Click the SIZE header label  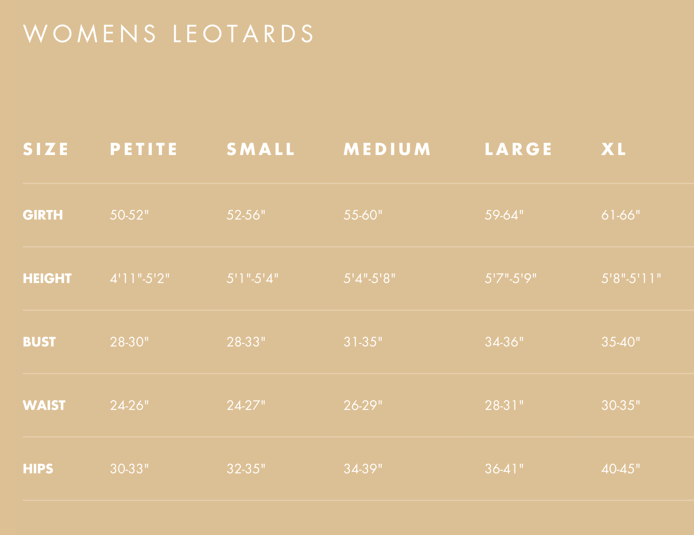click(x=46, y=149)
